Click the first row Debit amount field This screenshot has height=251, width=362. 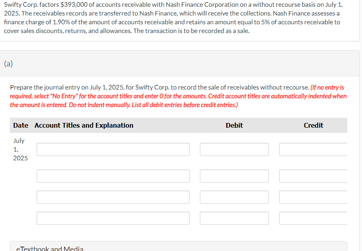point(234,149)
